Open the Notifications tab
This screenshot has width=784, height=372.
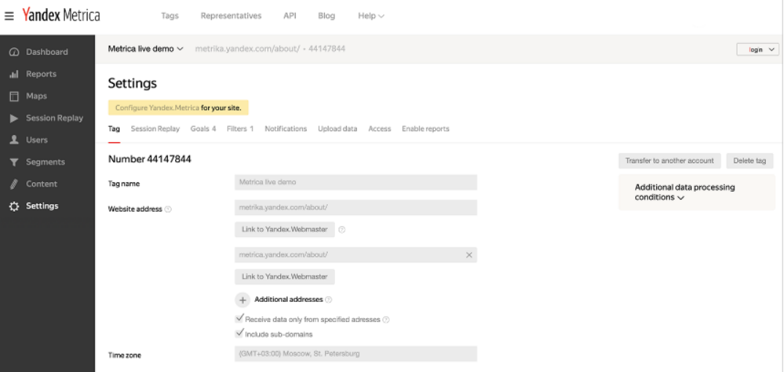[285, 129]
